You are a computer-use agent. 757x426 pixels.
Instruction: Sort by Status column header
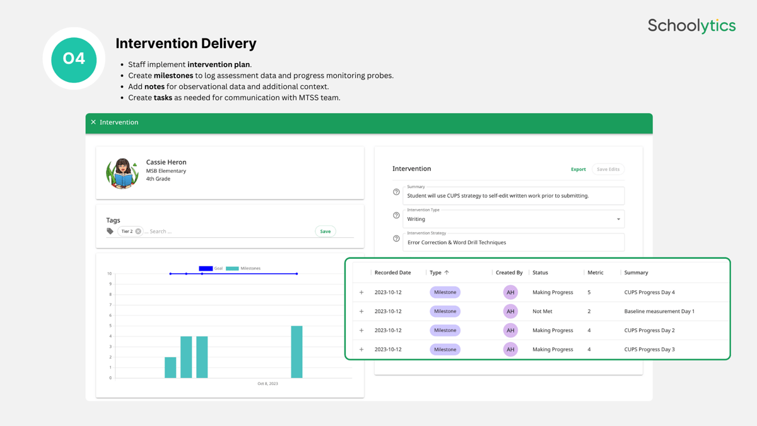click(x=540, y=273)
